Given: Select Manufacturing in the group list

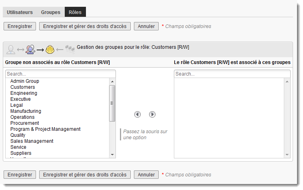Looking at the screenshot, I should pyautogui.click(x=58, y=111).
